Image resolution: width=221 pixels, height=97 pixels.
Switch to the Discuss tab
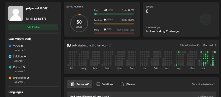coord(128,84)
